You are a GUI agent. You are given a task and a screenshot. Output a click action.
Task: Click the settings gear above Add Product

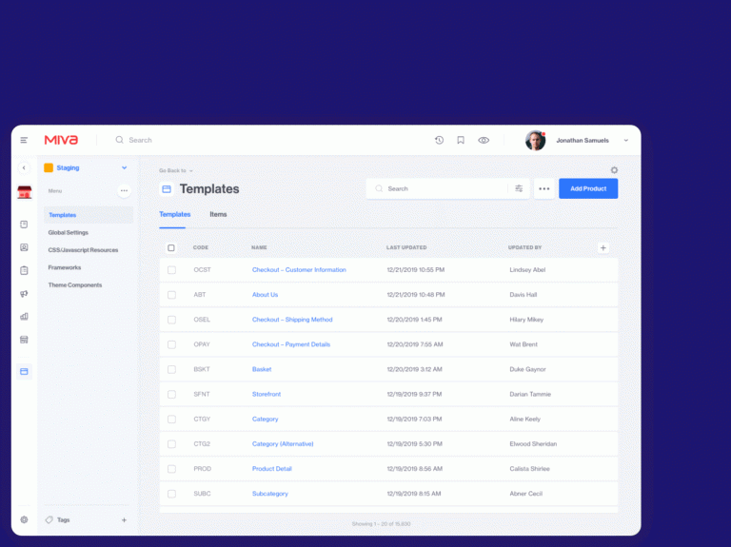click(x=614, y=170)
